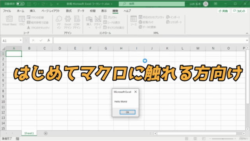Viewport: 250px width, 141px height.
Task: Switch to Formulas (数式) tab
Action: click(x=69, y=11)
